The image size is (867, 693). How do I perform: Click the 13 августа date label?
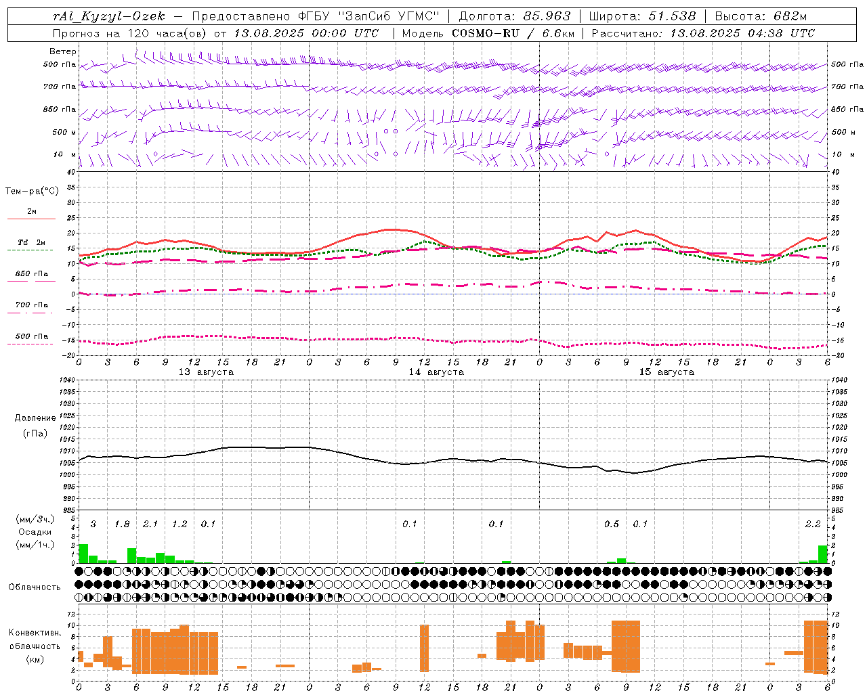[x=206, y=372]
